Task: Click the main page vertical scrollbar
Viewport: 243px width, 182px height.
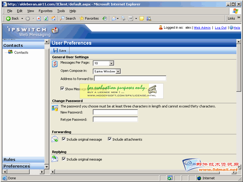Action: tap(238, 121)
